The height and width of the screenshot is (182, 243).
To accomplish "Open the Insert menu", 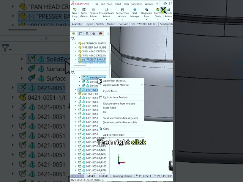I will click(118, 4).
